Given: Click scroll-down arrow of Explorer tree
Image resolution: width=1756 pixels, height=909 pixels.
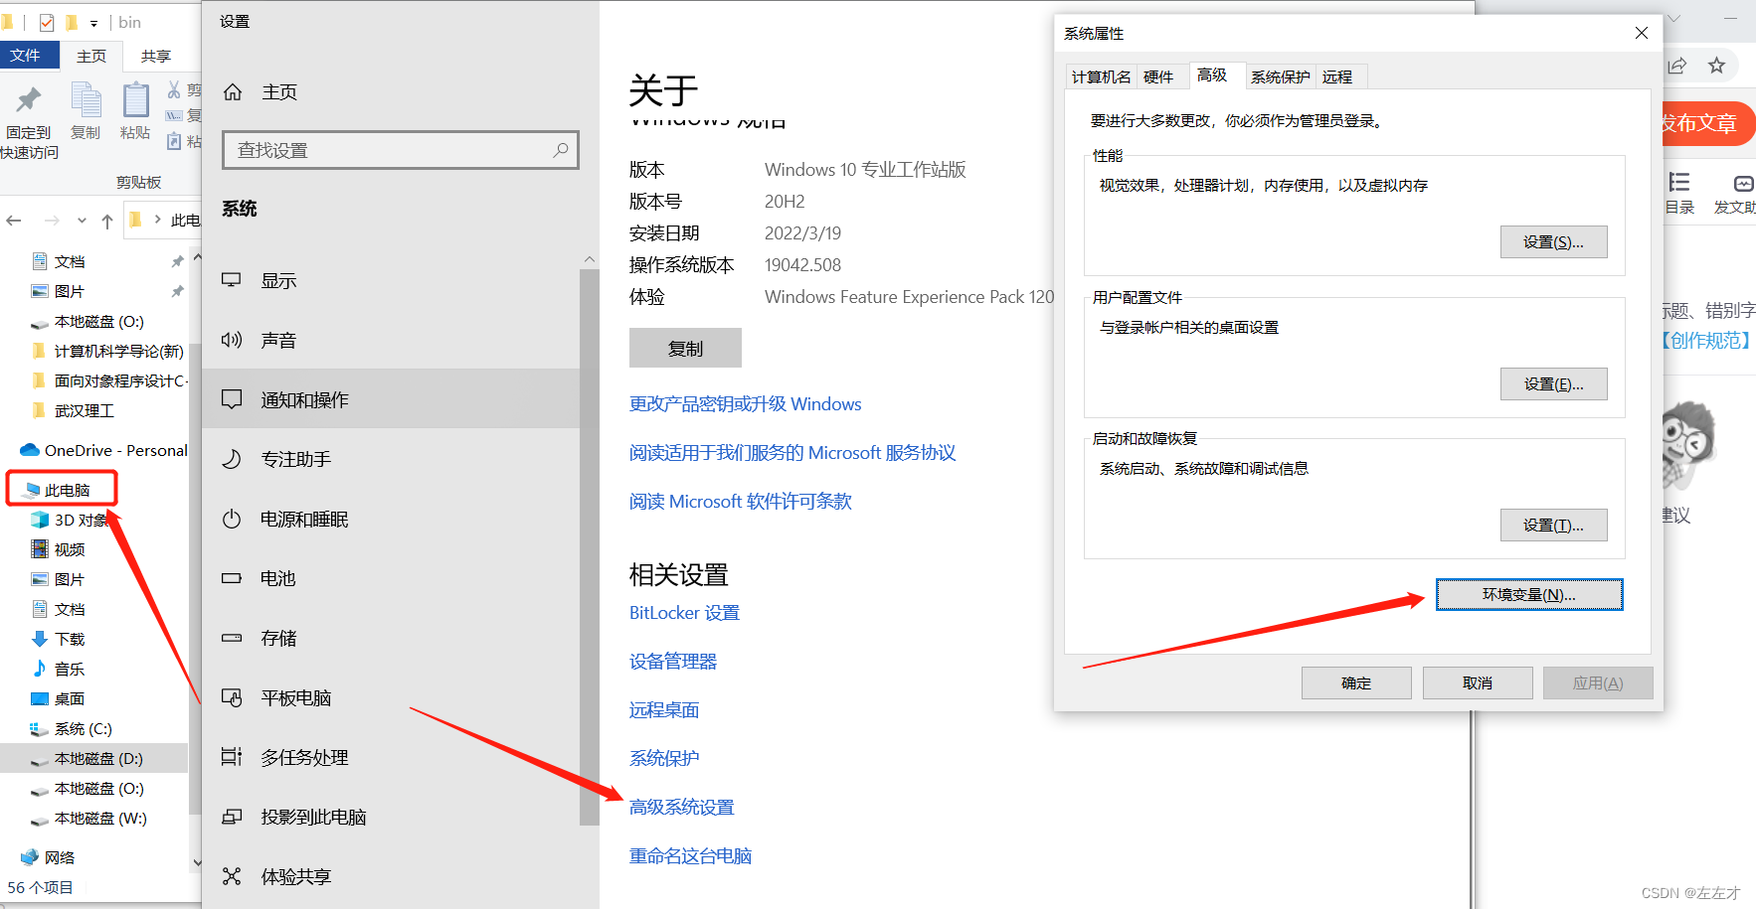Looking at the screenshot, I should click(197, 862).
